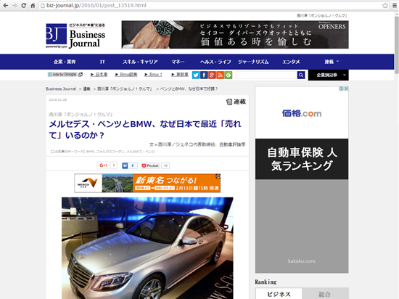Click the page vertical scrollbar thumb
This screenshot has width=399, height=299.
[x=396, y=44]
